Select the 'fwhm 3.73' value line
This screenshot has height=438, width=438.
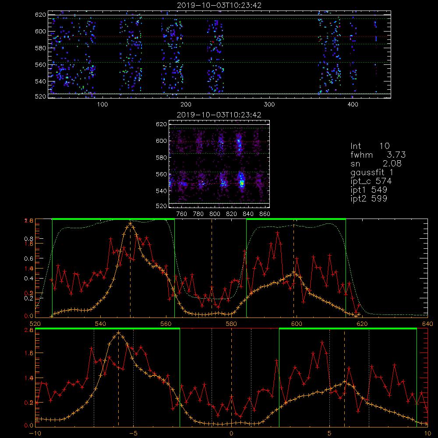[378, 155]
